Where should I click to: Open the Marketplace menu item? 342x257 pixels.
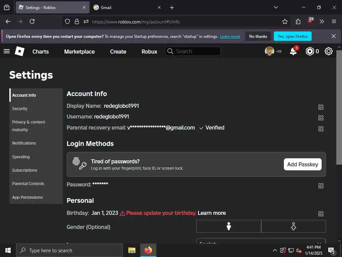point(79,52)
